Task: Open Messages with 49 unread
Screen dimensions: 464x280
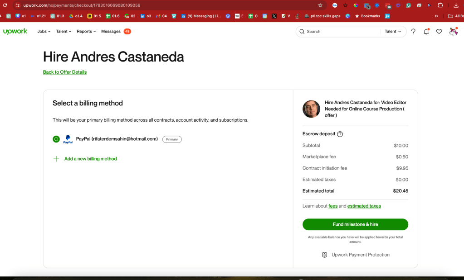Action: point(116,31)
